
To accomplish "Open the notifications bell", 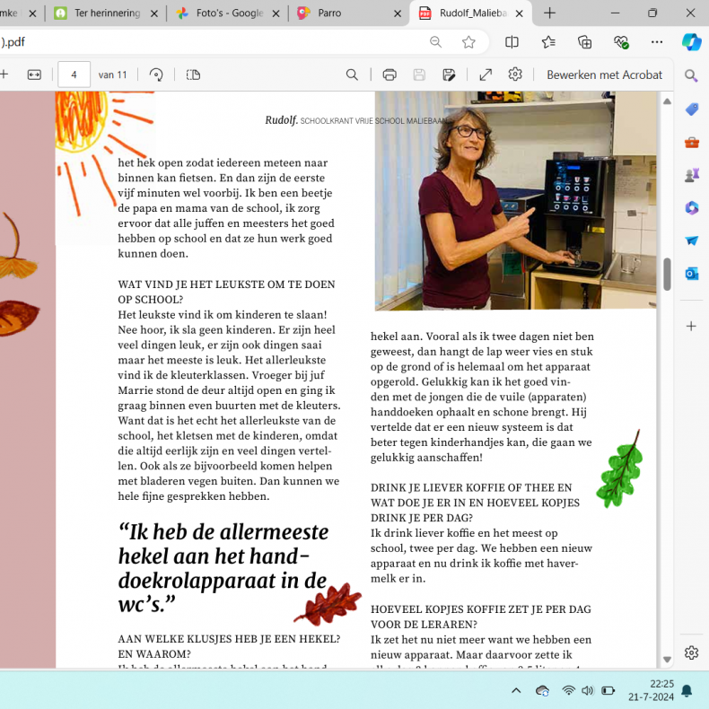I will click(x=687, y=690).
